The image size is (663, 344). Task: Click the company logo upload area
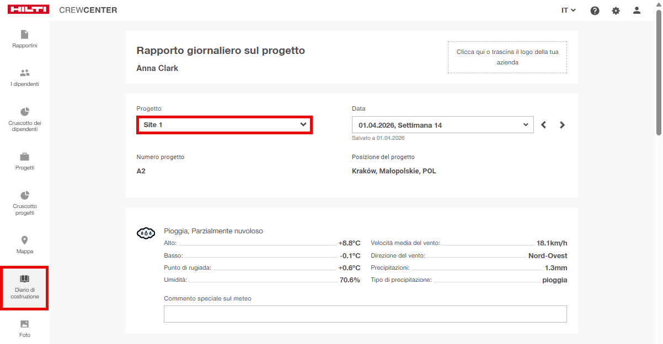(x=507, y=57)
